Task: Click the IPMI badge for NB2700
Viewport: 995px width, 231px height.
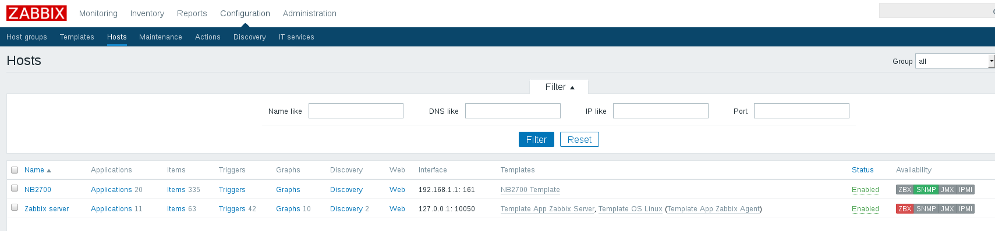Action: pyautogui.click(x=965, y=190)
